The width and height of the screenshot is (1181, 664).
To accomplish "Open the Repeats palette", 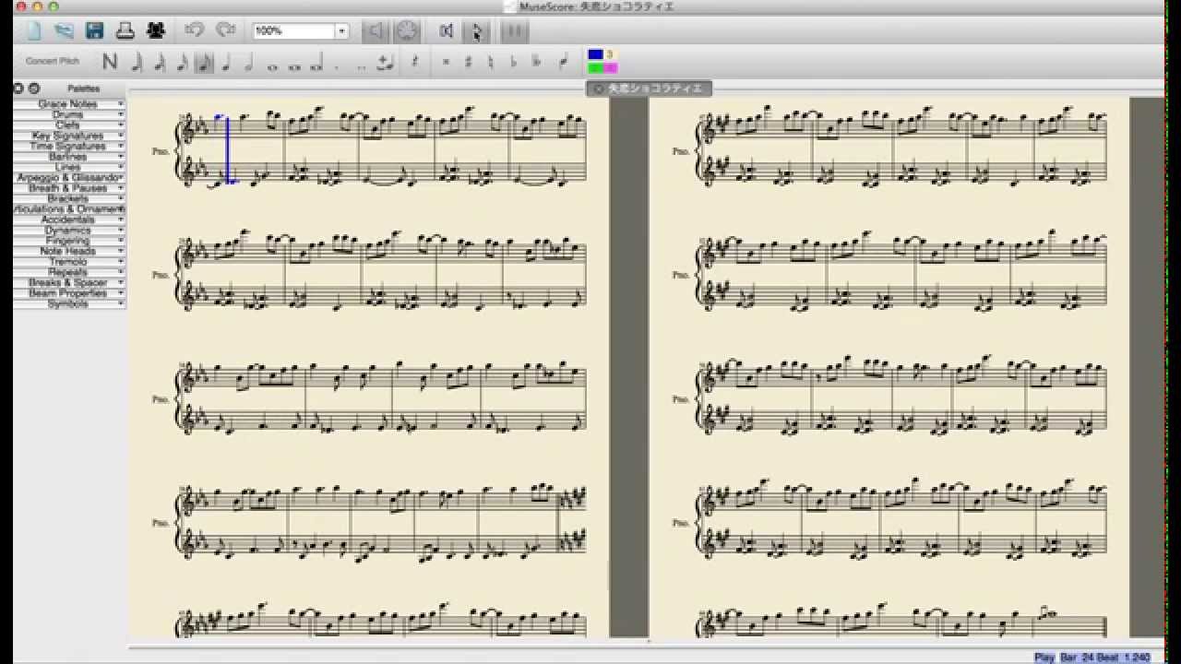I will point(69,272).
